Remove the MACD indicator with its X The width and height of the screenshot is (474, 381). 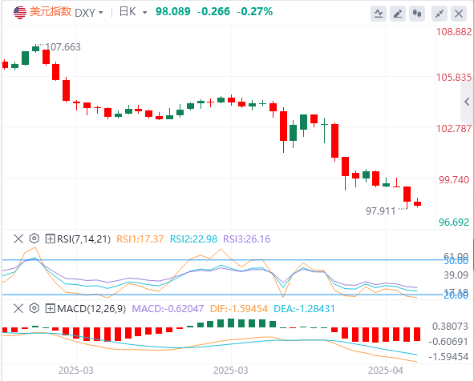[x=18, y=309]
